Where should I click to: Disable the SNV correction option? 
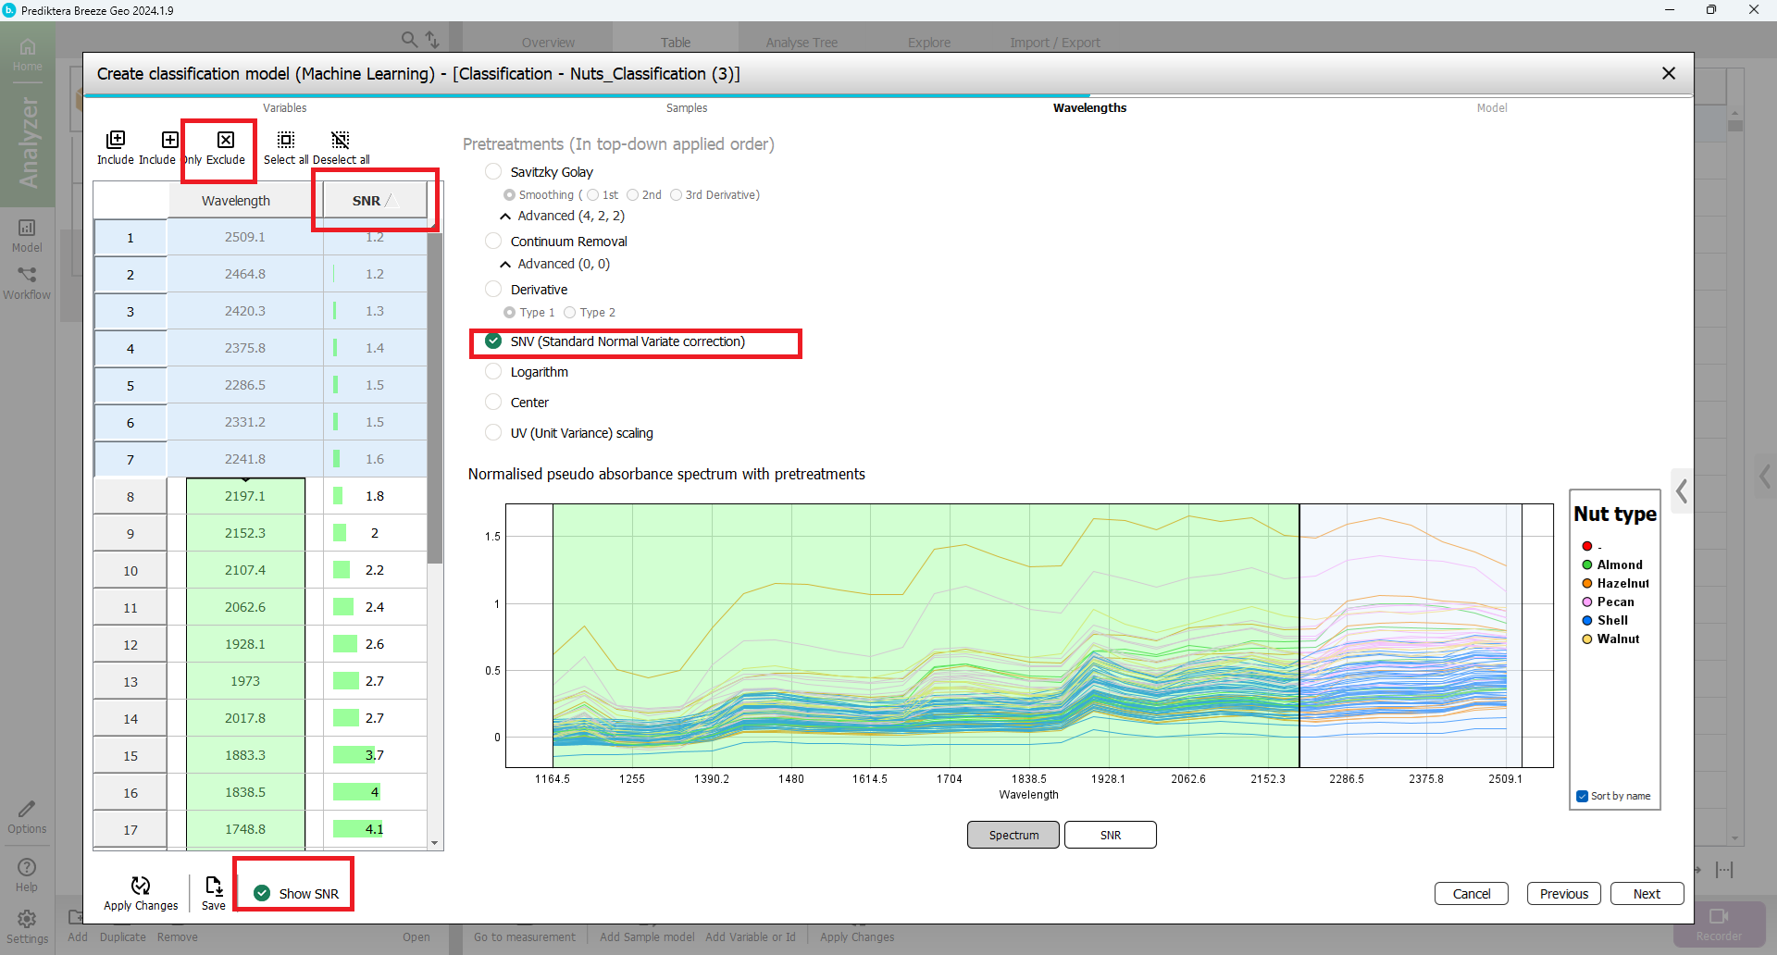click(x=493, y=341)
